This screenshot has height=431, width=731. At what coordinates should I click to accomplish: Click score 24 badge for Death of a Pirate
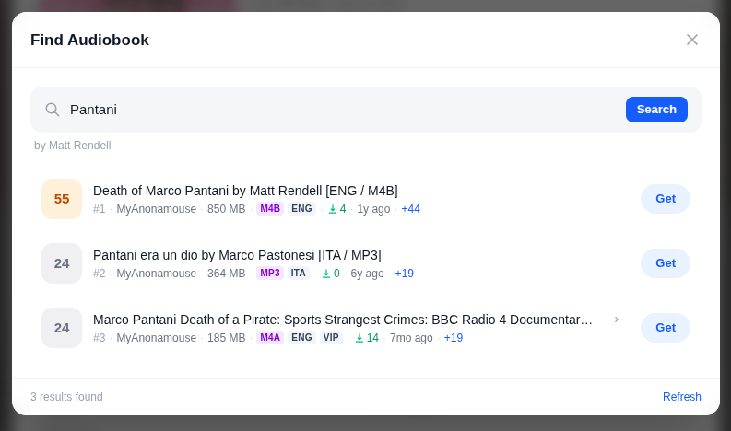(x=62, y=328)
